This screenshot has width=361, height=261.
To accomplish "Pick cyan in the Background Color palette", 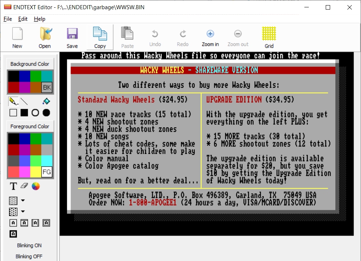I will 47,76.
